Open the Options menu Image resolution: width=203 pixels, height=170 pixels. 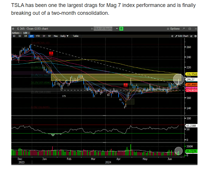[173, 29]
